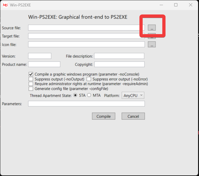Maximize the Win-PS2EXE window
The width and height of the screenshot is (199, 176).
pos(176,5)
